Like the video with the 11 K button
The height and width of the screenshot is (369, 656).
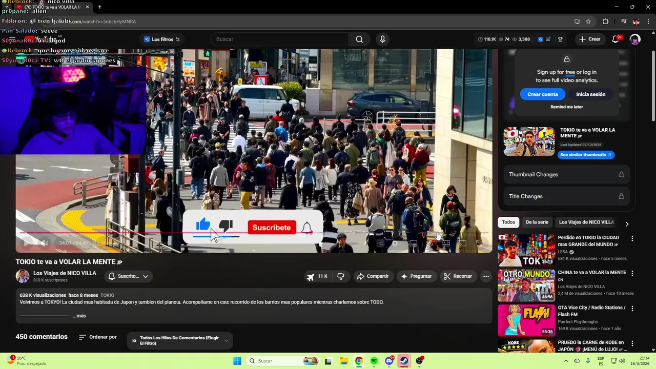317,276
